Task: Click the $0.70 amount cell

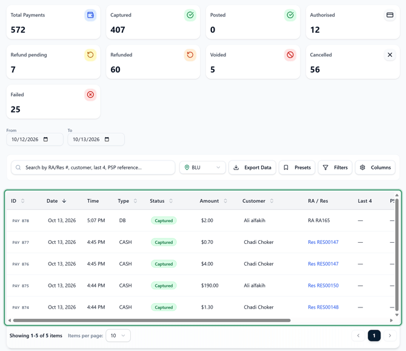Action: pyautogui.click(x=207, y=242)
